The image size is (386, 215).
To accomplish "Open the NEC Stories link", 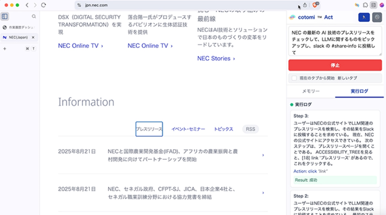I will [214, 58].
